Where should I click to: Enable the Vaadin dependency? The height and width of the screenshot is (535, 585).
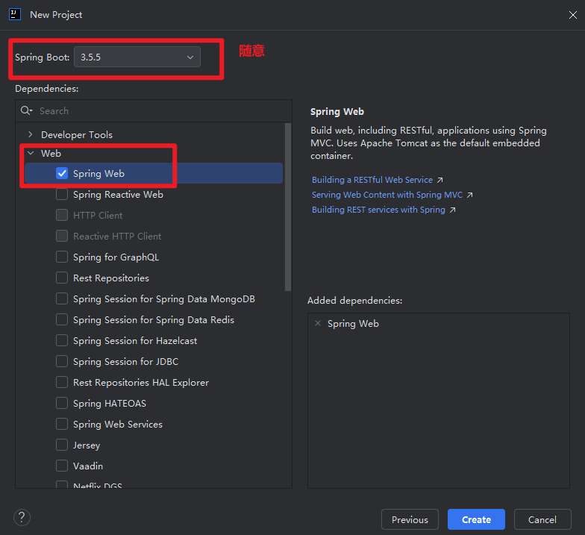[x=62, y=466]
